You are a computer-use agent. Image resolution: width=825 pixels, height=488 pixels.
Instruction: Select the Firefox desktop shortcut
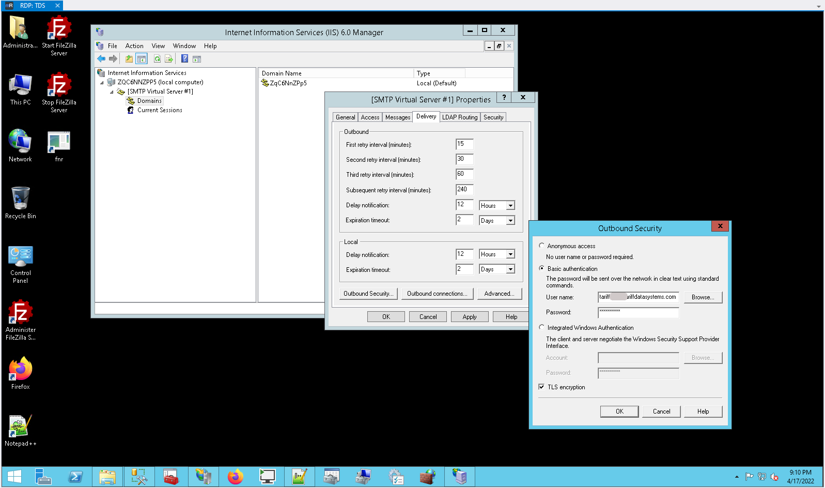[21, 373]
